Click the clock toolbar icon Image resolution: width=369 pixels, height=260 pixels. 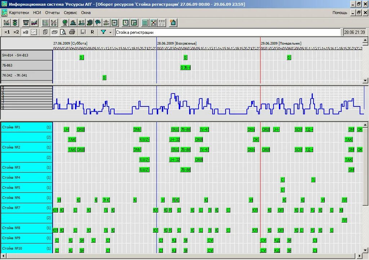[126, 23]
